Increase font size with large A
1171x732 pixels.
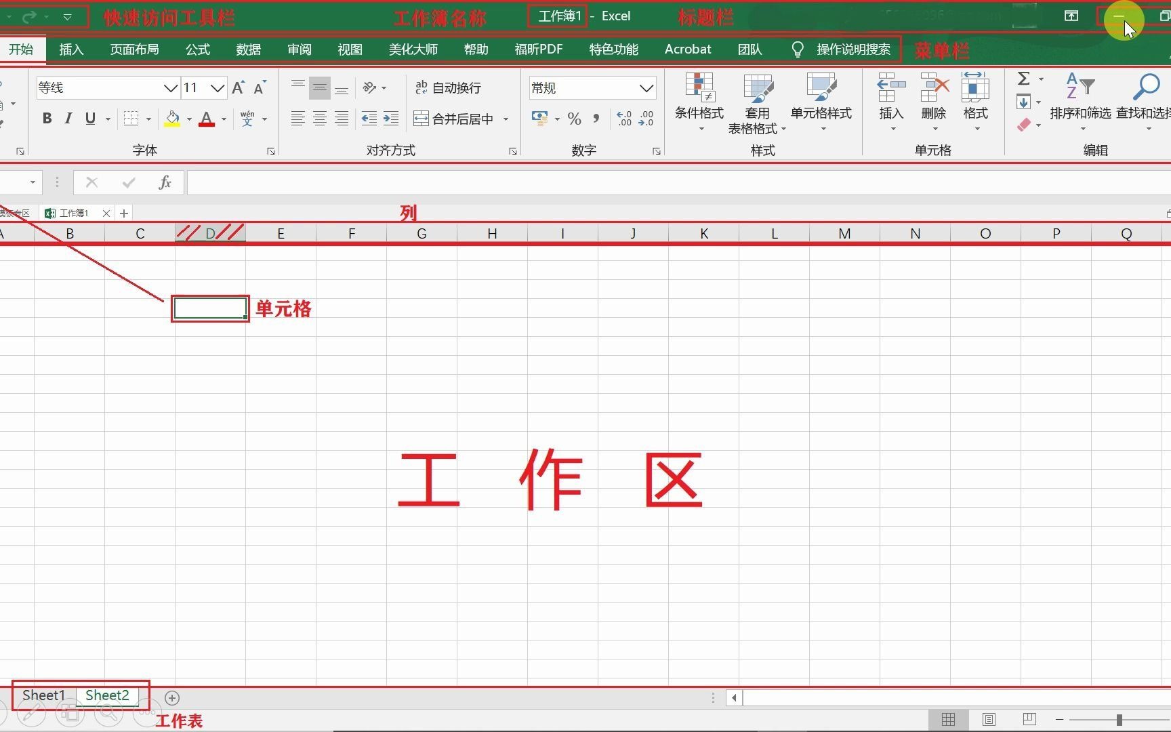pyautogui.click(x=238, y=87)
